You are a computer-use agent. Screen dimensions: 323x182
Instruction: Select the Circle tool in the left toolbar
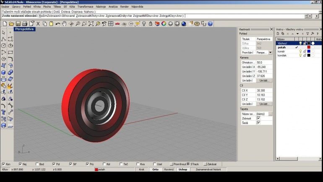(x=3, y=45)
